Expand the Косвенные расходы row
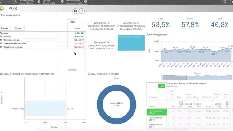 click(x=1, y=47)
